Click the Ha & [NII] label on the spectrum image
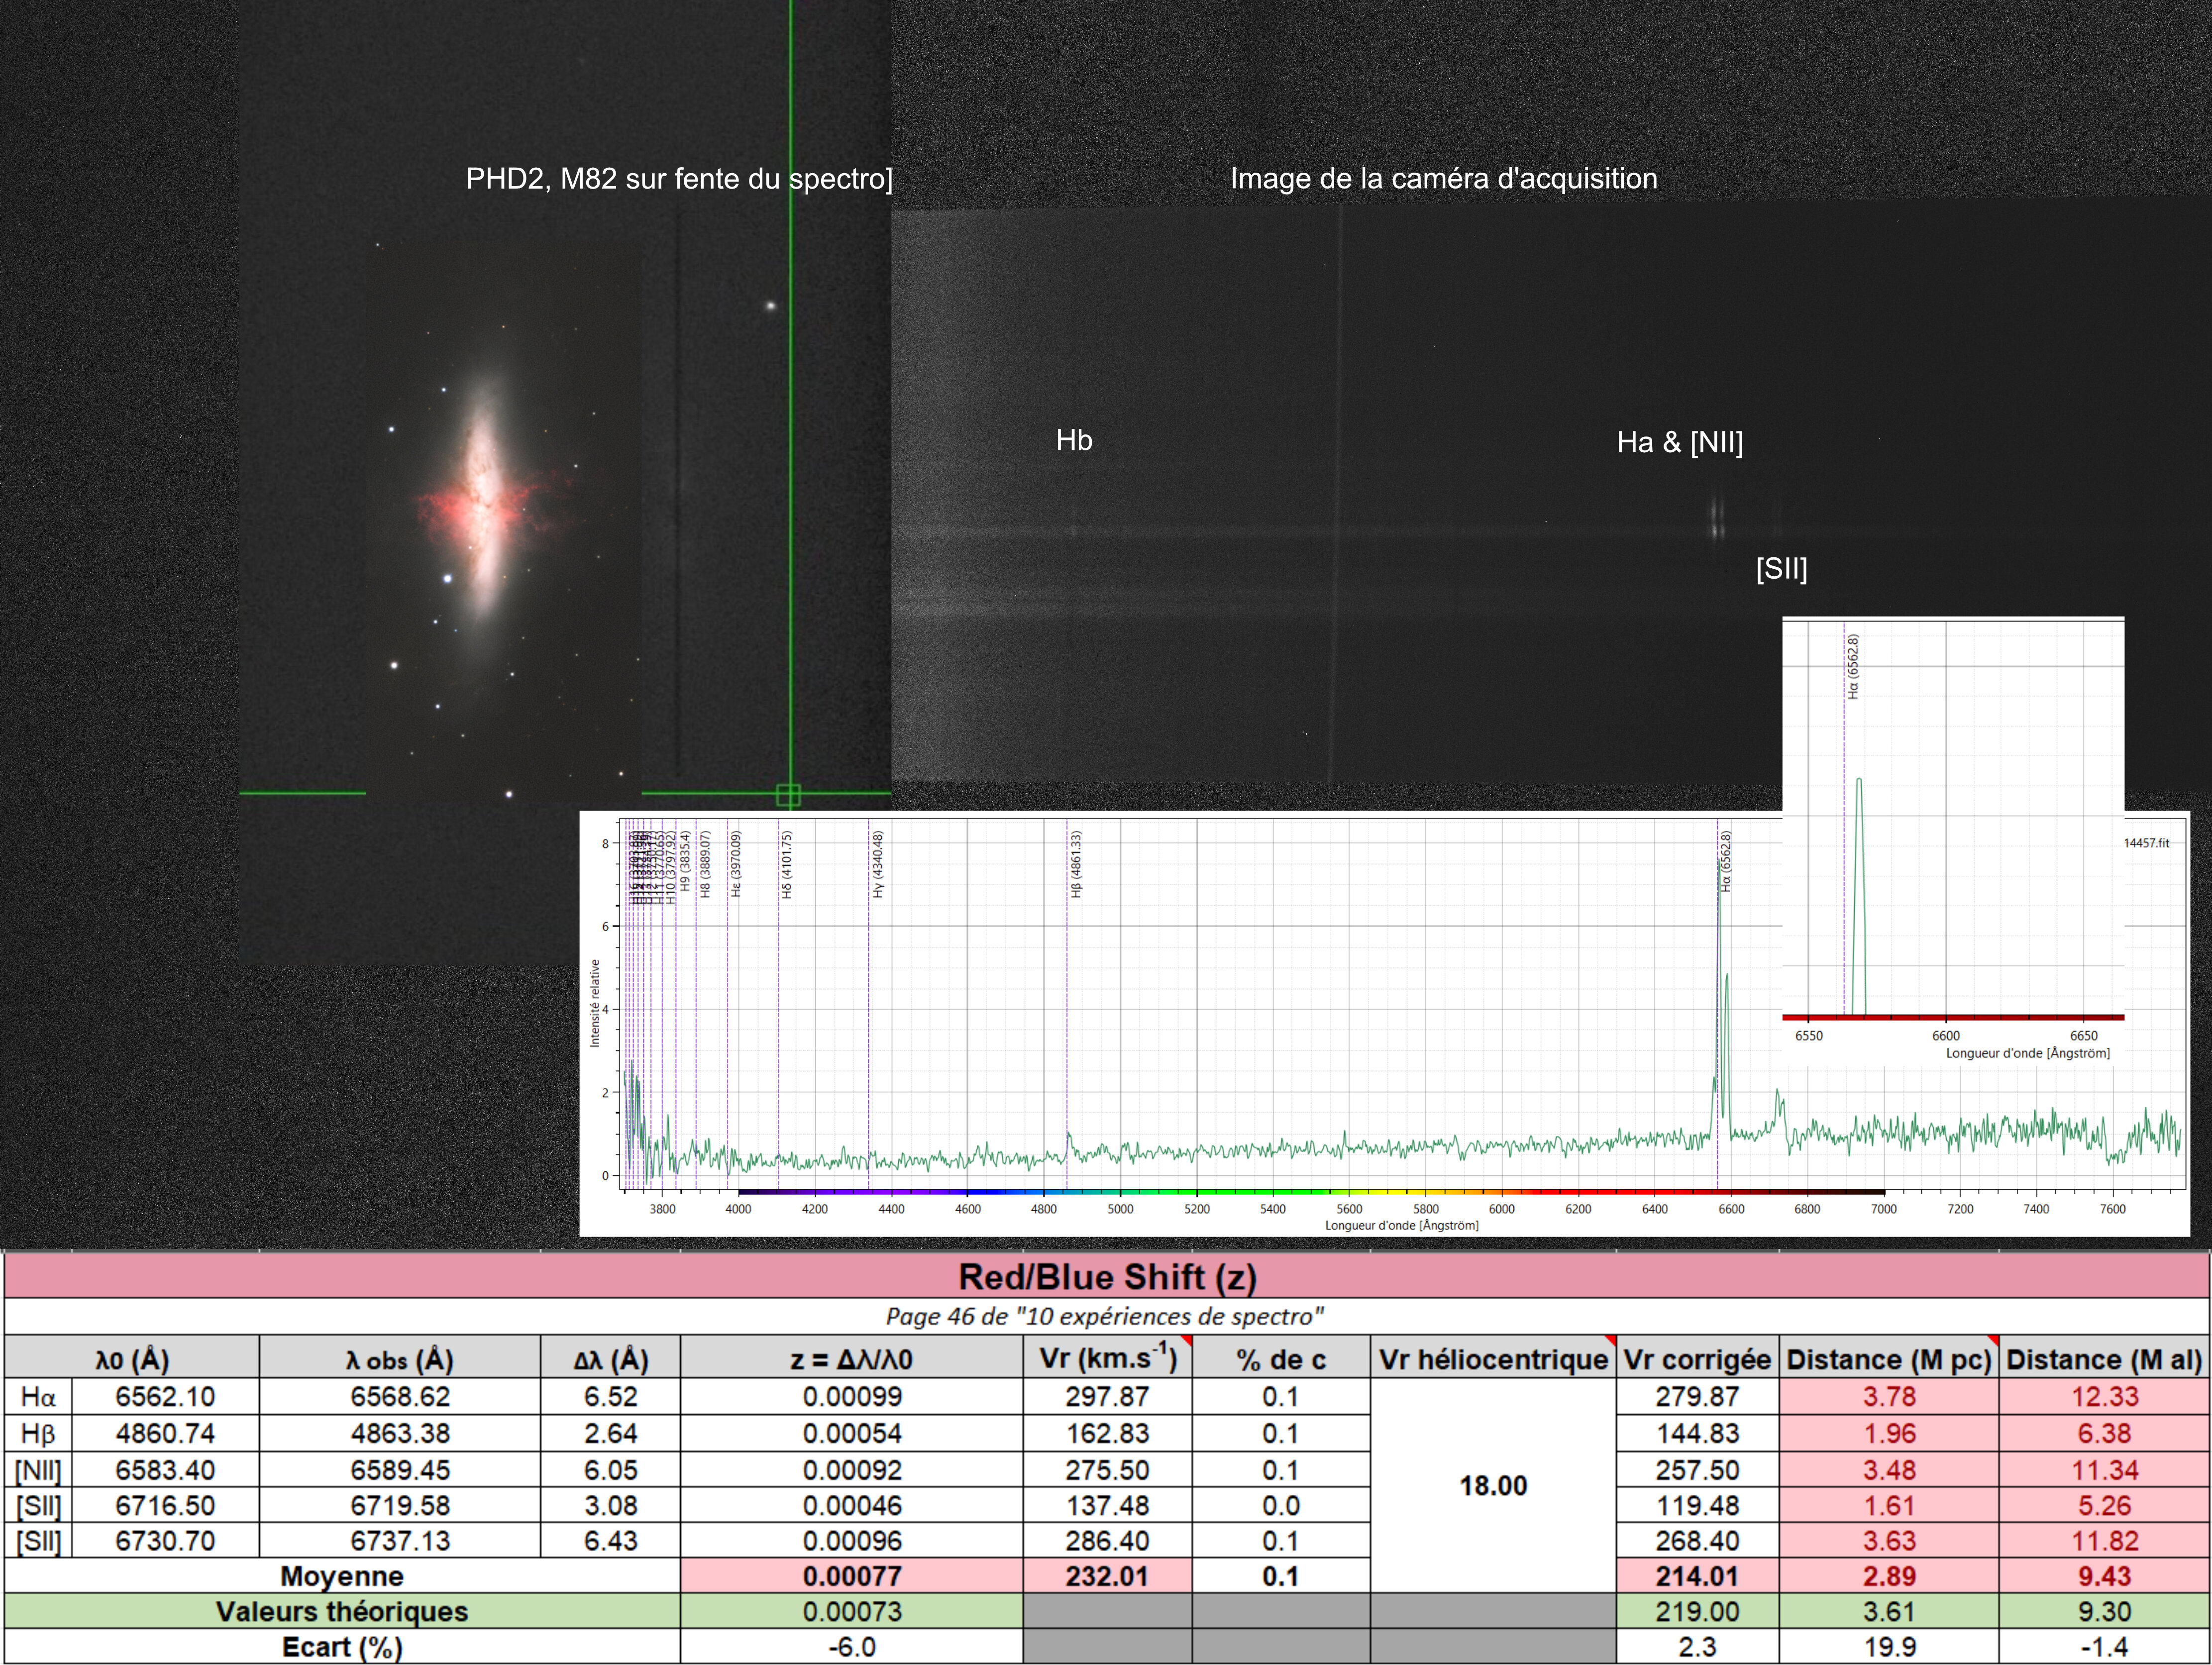Screen dimensions: 2212x1665 pos(1679,442)
